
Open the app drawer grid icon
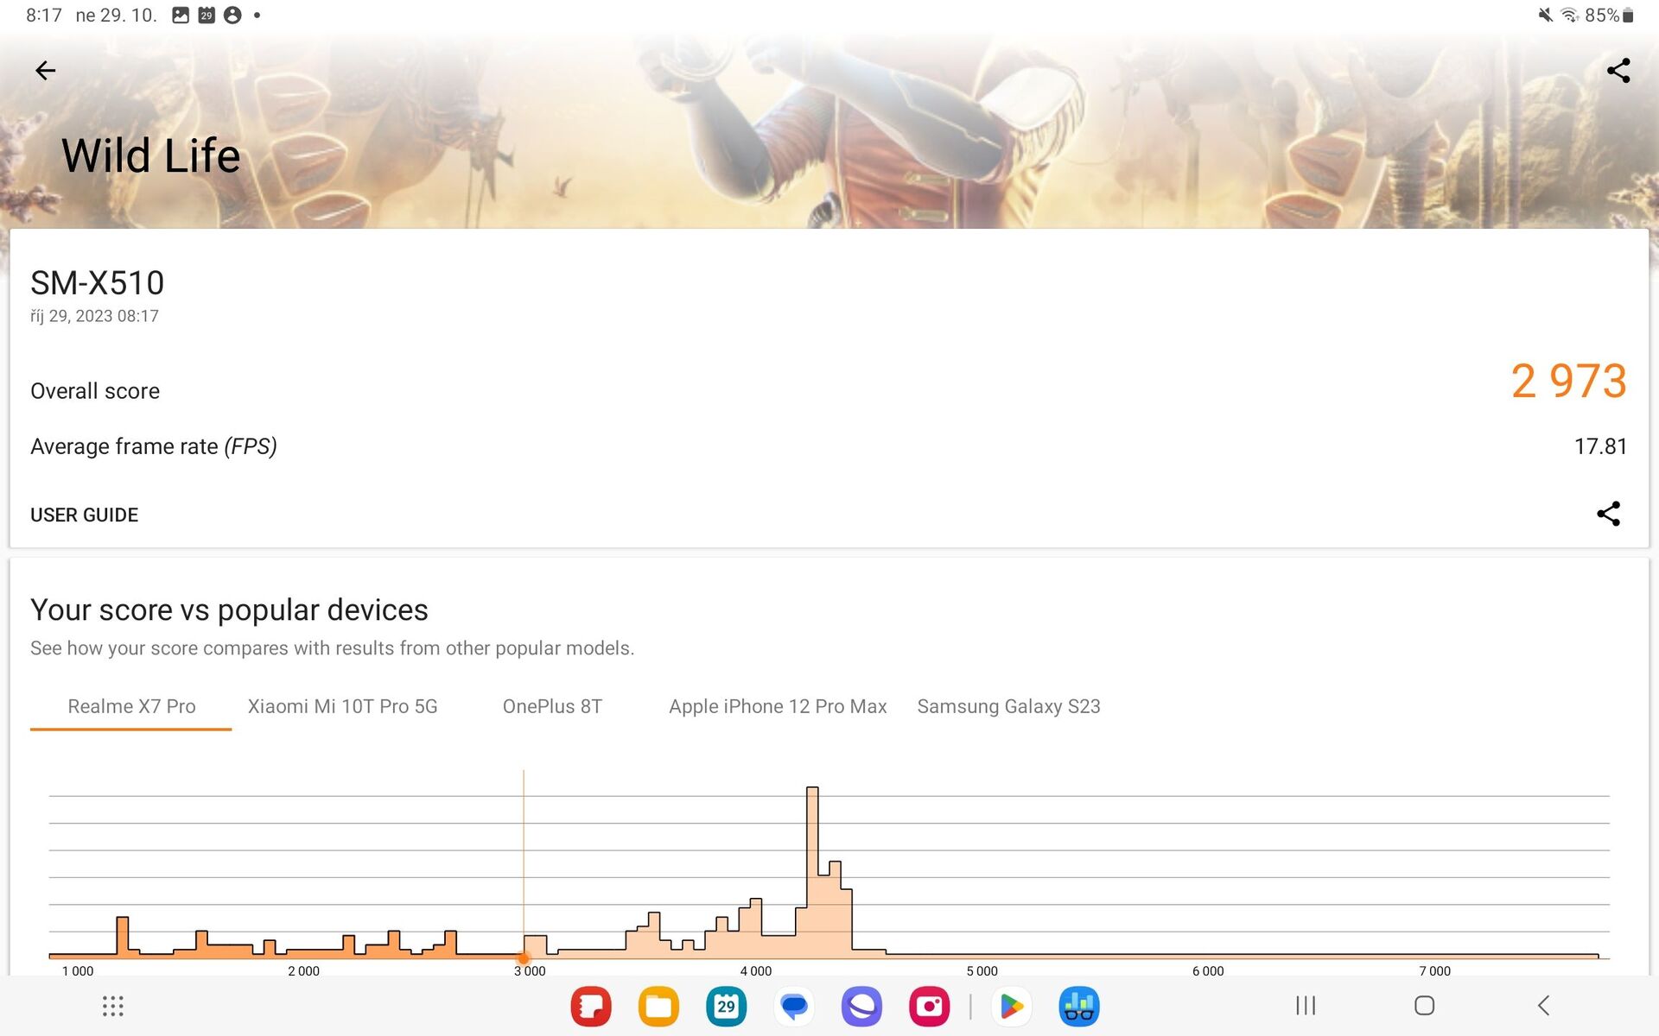click(113, 1006)
